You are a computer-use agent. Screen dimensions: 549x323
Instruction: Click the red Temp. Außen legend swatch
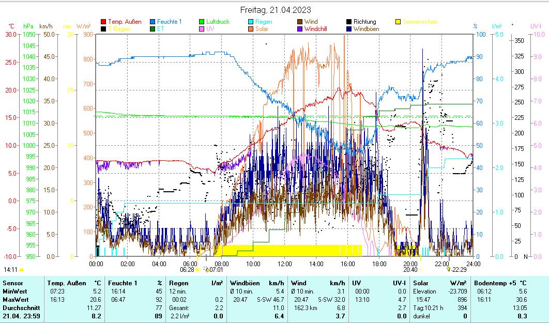tap(103, 22)
